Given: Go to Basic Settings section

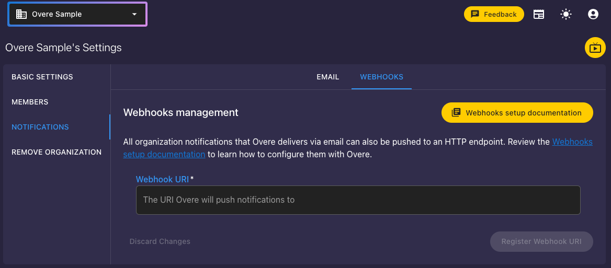Looking at the screenshot, I should (42, 77).
